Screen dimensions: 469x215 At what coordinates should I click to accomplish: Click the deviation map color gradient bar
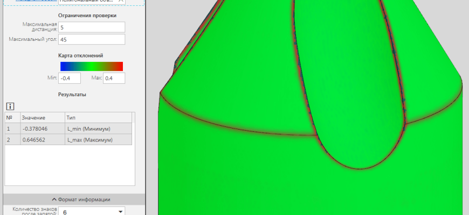(x=91, y=66)
